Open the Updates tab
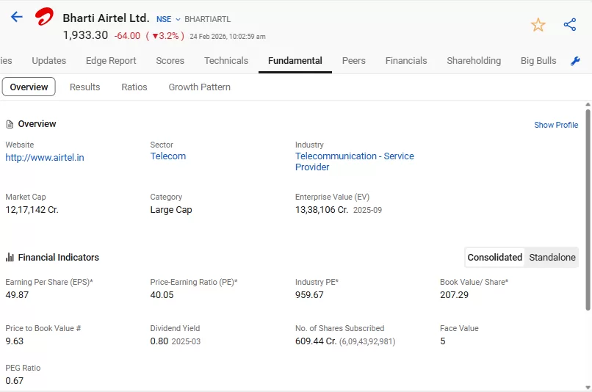 [48, 61]
